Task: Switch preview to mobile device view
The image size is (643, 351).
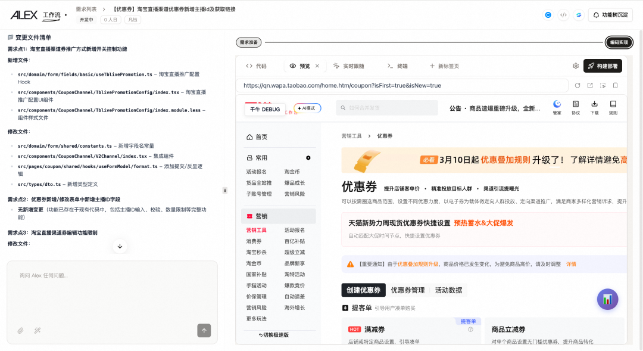Action: pyautogui.click(x=616, y=85)
